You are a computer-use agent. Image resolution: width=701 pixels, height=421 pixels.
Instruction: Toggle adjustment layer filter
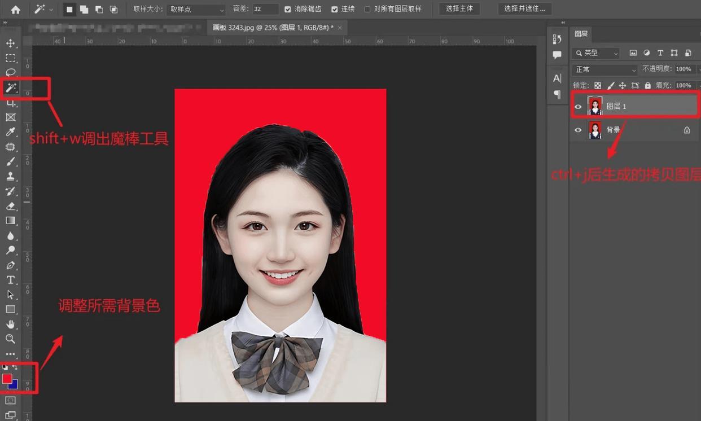pos(647,53)
